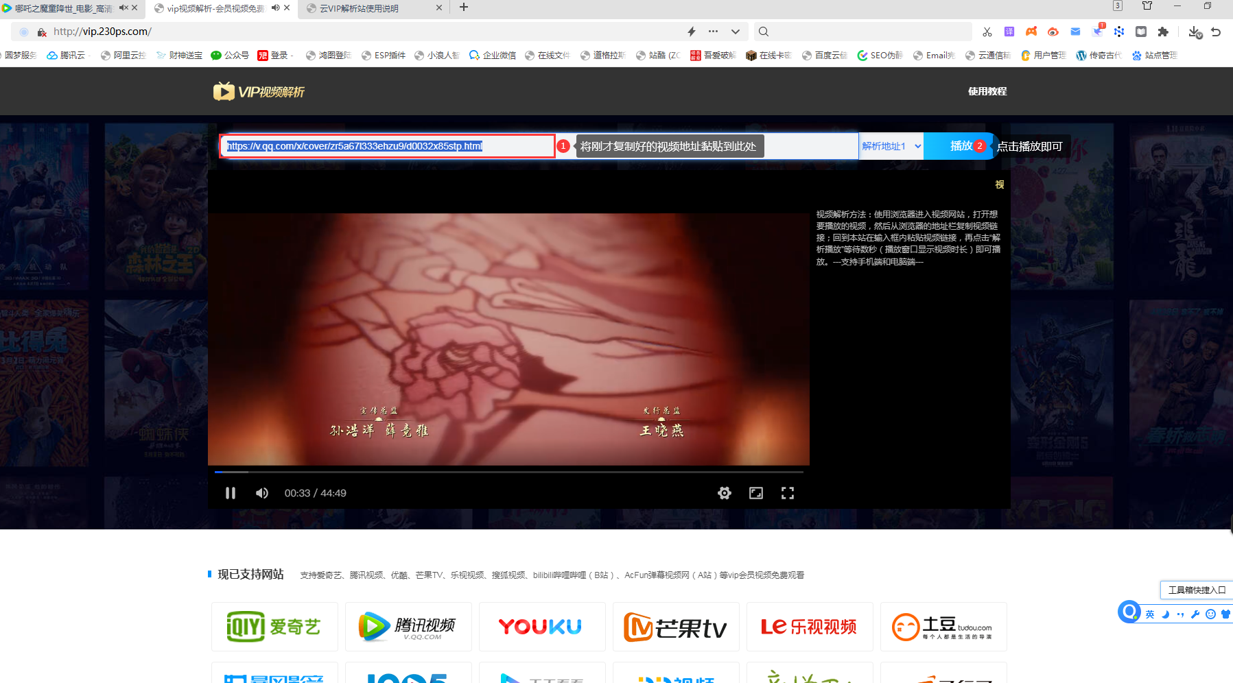Open the address bar three-dots menu

pyautogui.click(x=714, y=32)
